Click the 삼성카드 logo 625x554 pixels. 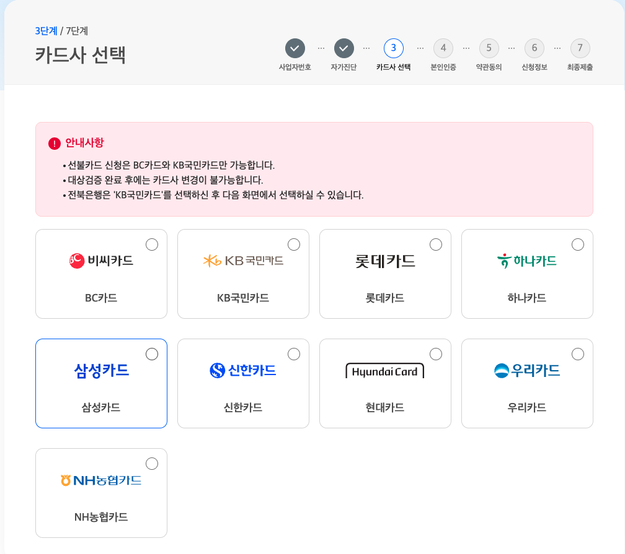101,371
